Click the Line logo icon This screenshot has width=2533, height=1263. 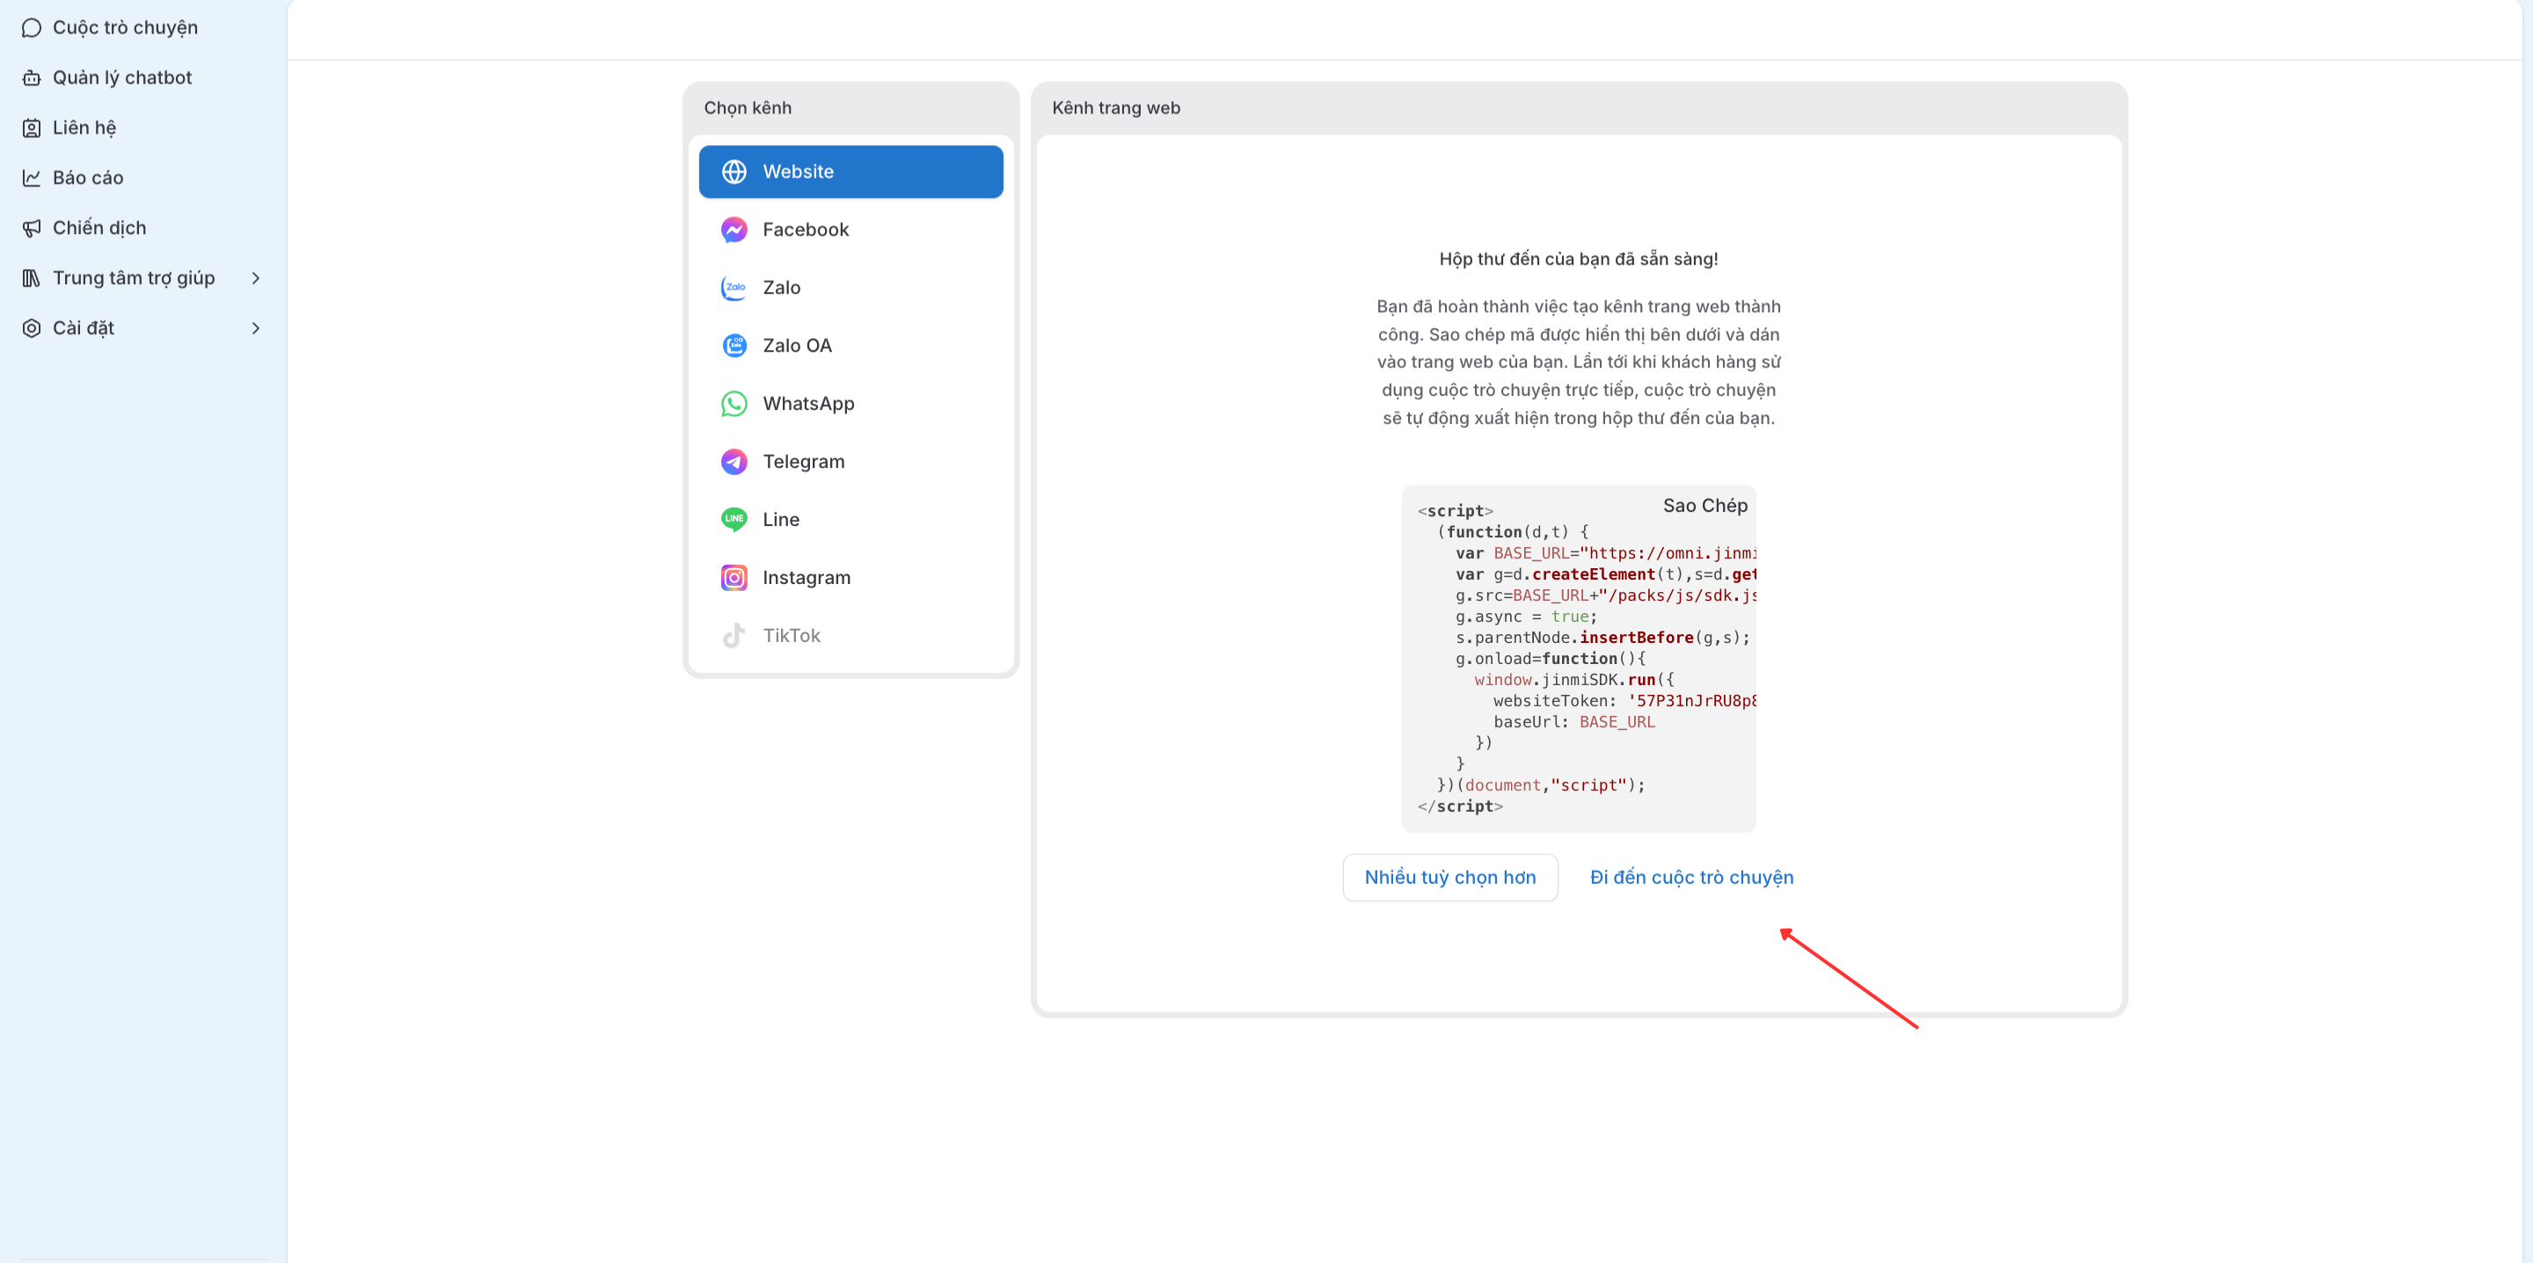[x=734, y=521]
